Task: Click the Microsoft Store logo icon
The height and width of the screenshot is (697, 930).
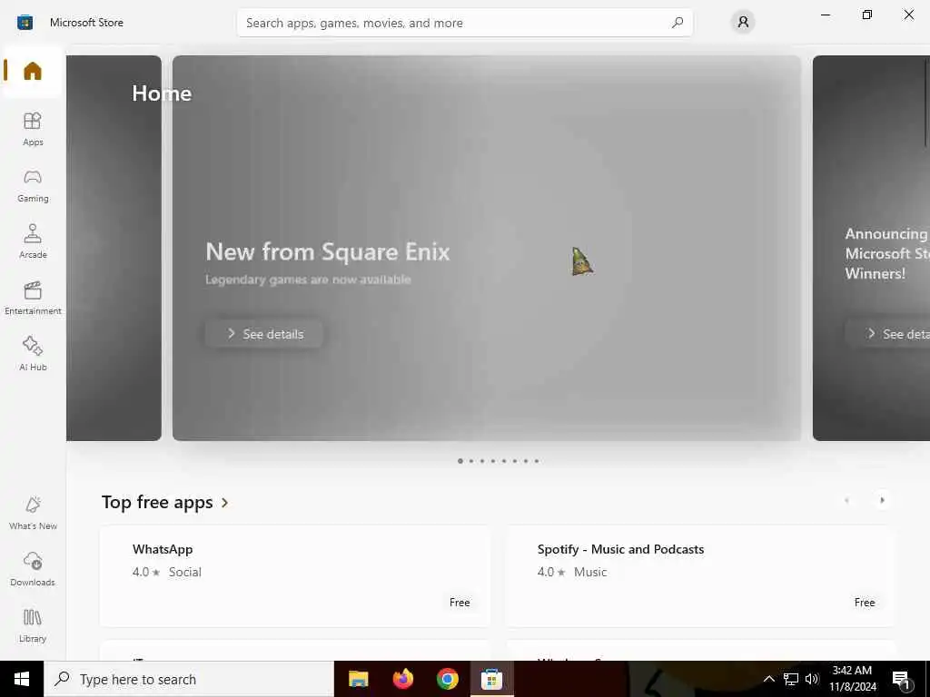Action: pos(25,23)
